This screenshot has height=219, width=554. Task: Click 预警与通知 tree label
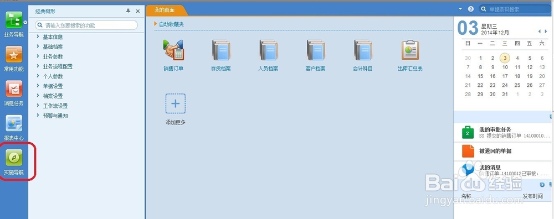click(x=55, y=116)
